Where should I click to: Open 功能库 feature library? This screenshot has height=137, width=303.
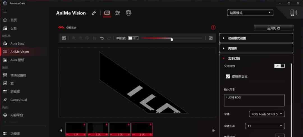(x=15, y=134)
